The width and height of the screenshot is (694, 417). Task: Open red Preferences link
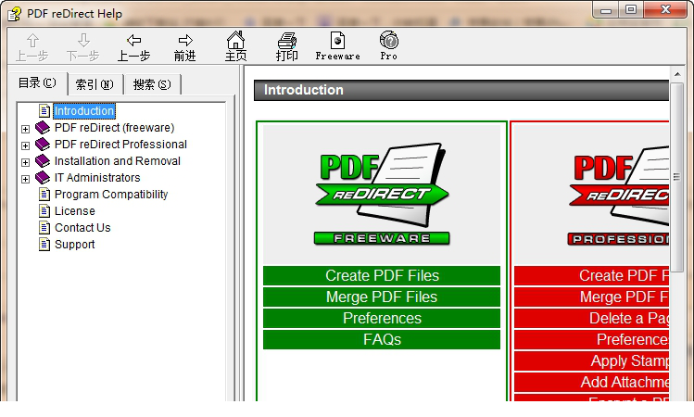point(591,339)
